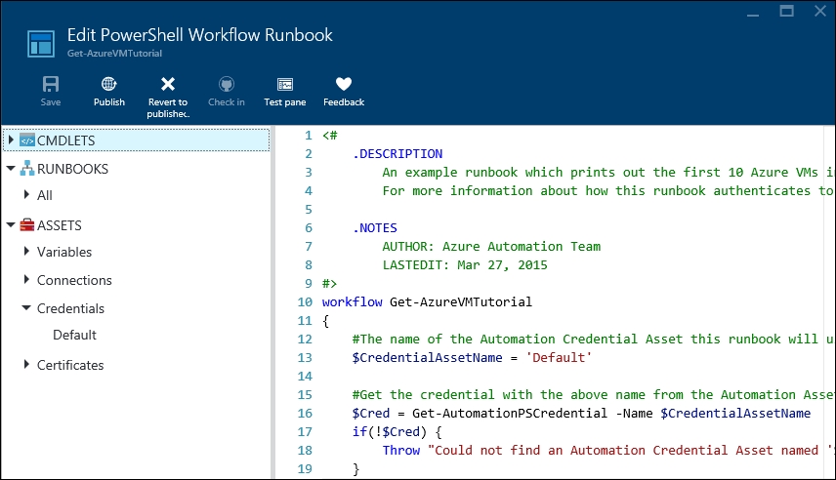
Task: Close the runbook editor blade
Action: [820, 11]
